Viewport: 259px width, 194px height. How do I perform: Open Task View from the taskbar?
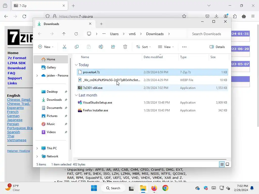point(131,188)
